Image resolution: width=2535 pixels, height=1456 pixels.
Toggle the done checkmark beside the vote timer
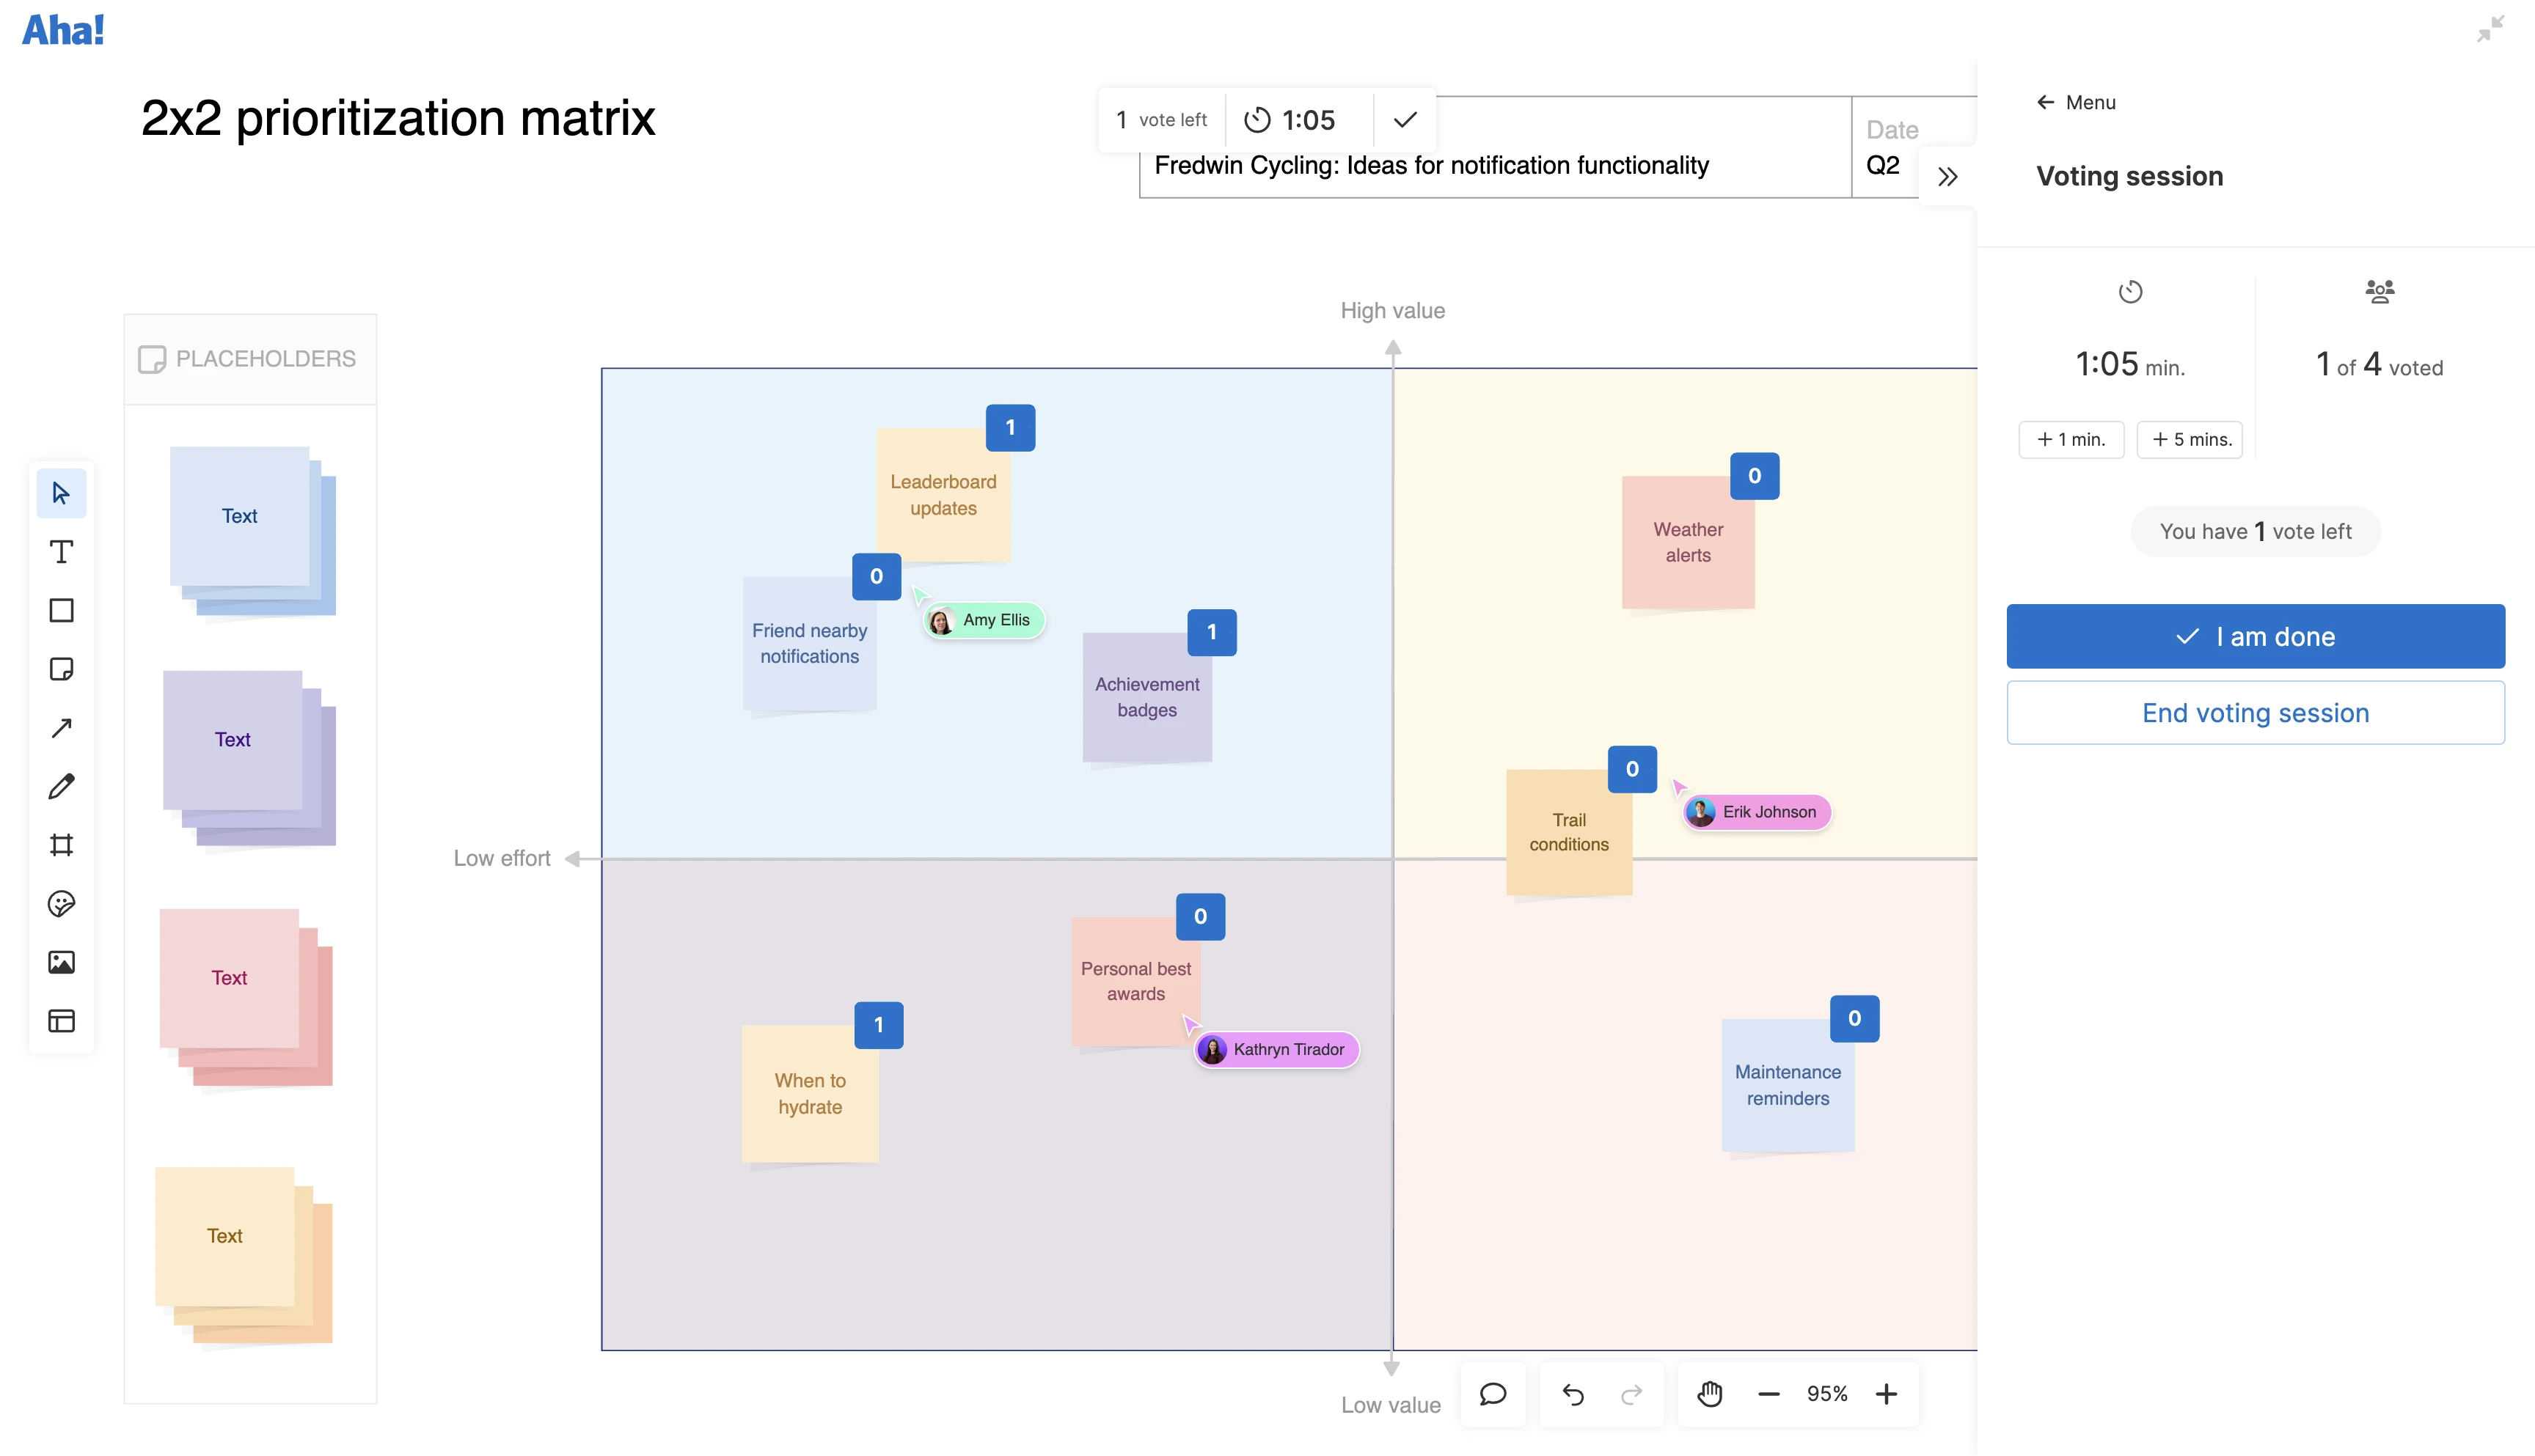pyautogui.click(x=1405, y=119)
